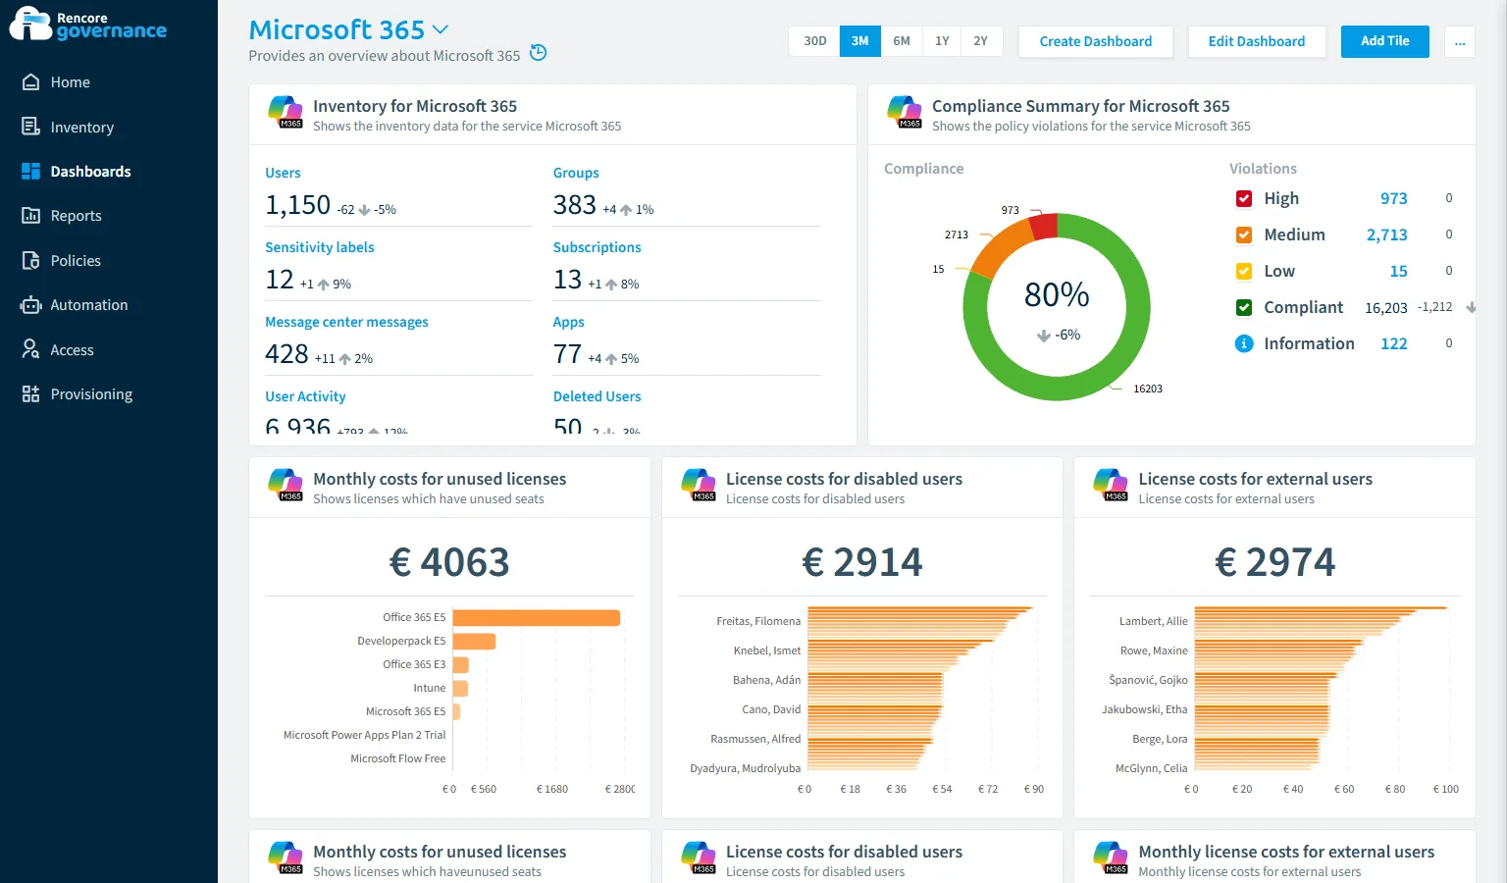1507x883 pixels.
Task: Click the Dashboards sidebar icon
Action: [31, 171]
